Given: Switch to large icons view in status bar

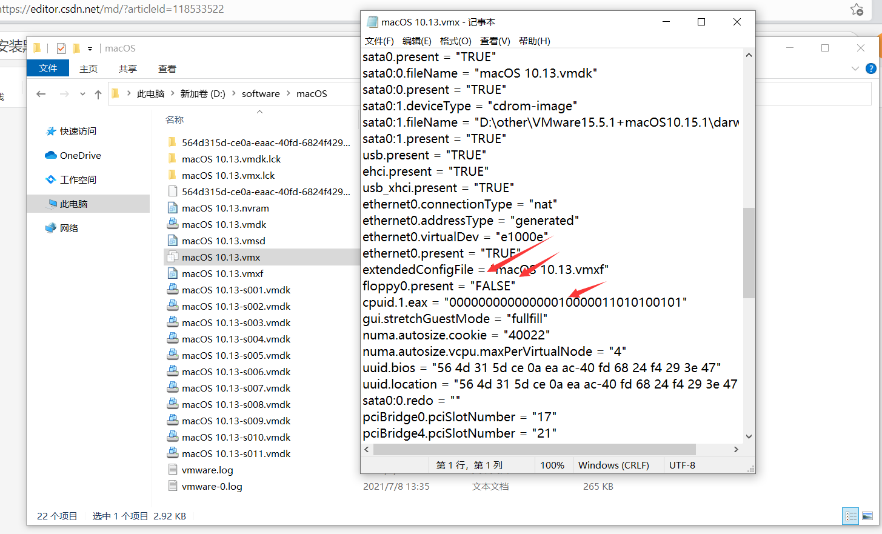Looking at the screenshot, I should click(x=867, y=516).
